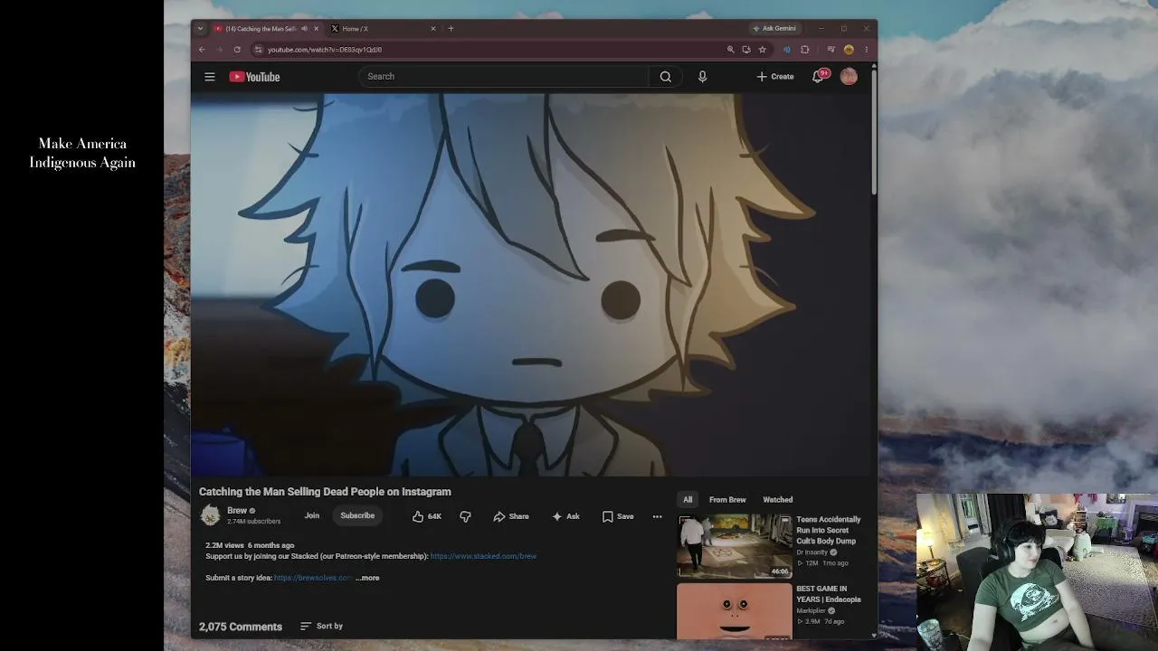
Task: Click the Ask Gemini button
Action: (774, 28)
